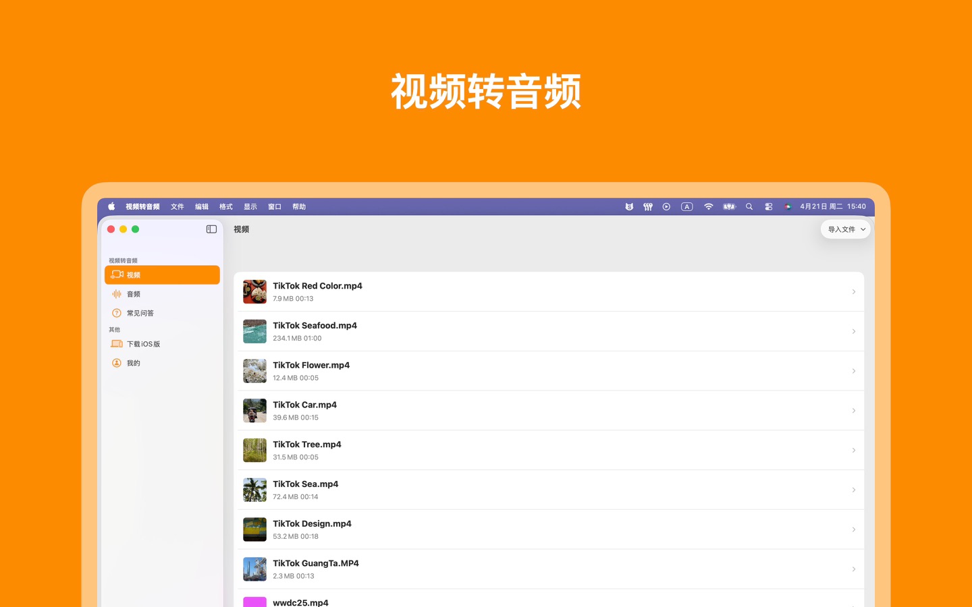Expand TikTok Seafood.mp4 row chevron
Screen dimensions: 972x607
click(x=854, y=332)
